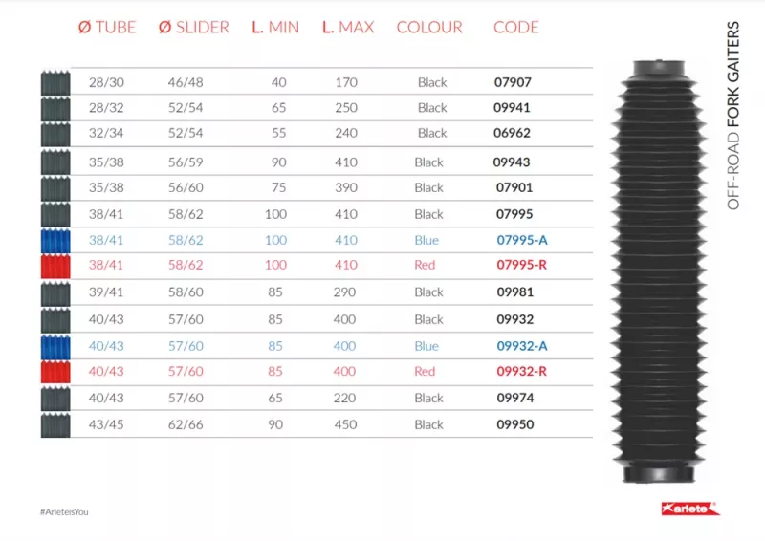Click the CODE column header
765x541 pixels.
tap(516, 27)
